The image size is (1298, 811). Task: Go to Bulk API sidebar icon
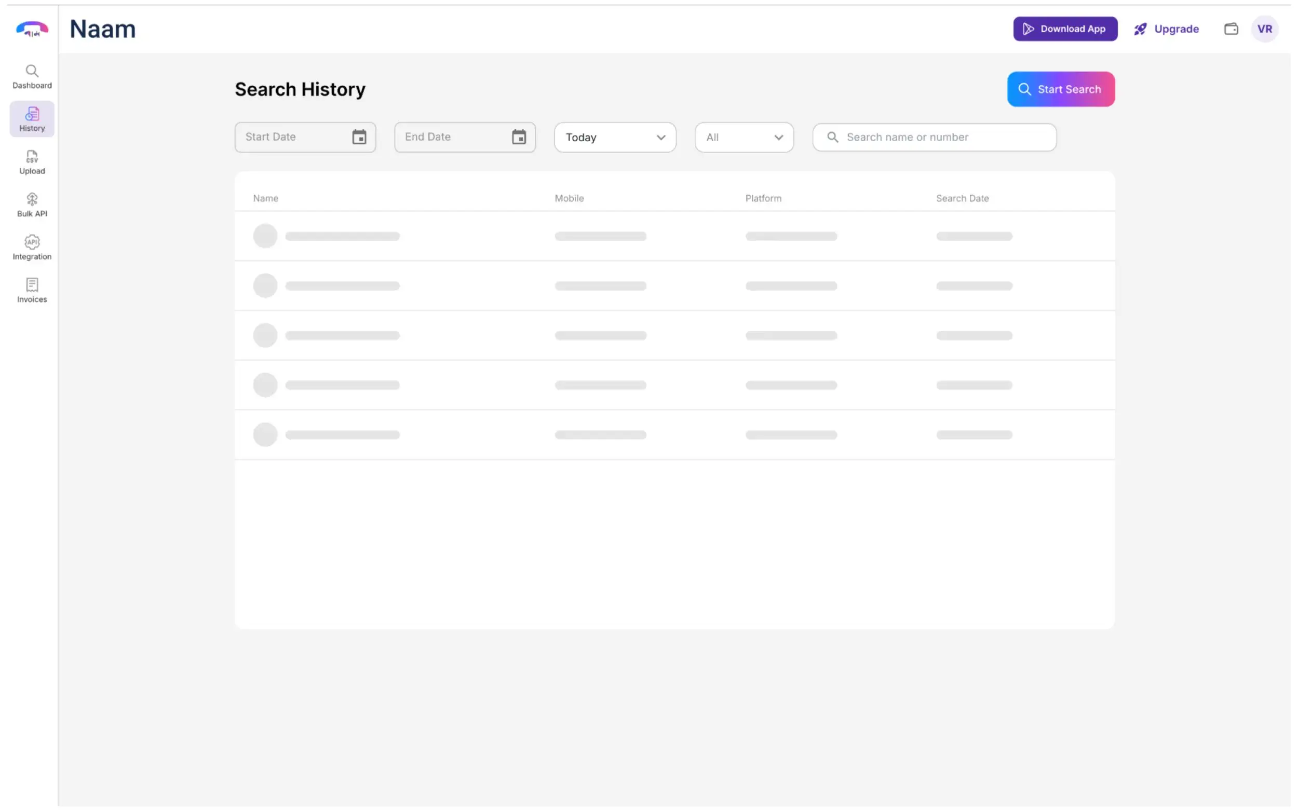pyautogui.click(x=32, y=199)
